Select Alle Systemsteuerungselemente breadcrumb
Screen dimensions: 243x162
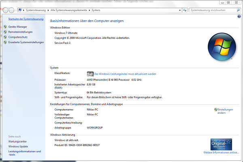pyautogui.click(x=69, y=10)
